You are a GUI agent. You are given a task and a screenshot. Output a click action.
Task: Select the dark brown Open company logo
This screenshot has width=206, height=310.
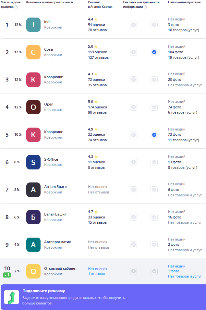(33, 107)
